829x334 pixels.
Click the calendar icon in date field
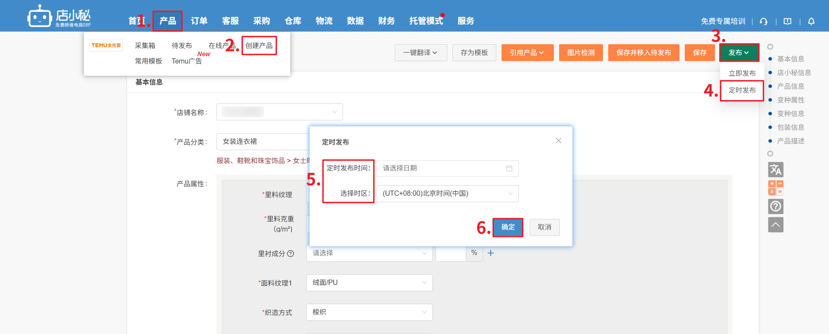(509, 168)
